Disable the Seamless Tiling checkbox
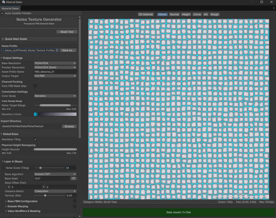 [x=35, y=139]
